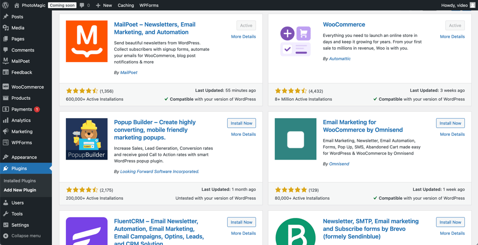Open Popup Builder plugin title link

click(155, 130)
